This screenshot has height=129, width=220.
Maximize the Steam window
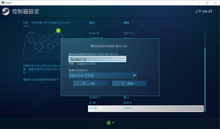click(x=207, y=3)
